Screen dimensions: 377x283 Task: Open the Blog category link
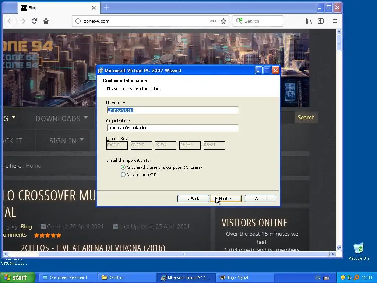(26, 227)
